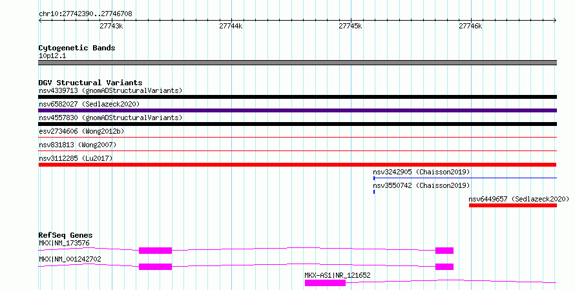575x290 pixels.
Task: Open nsv4557830 (gnomADStructuralVariants) label
Action: [x=110, y=118]
